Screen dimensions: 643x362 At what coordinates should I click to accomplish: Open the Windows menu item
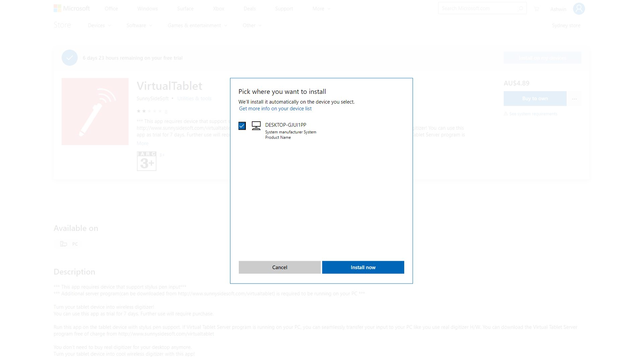147,9
